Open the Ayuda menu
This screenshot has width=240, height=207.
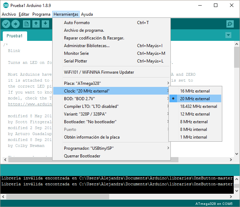click(87, 14)
